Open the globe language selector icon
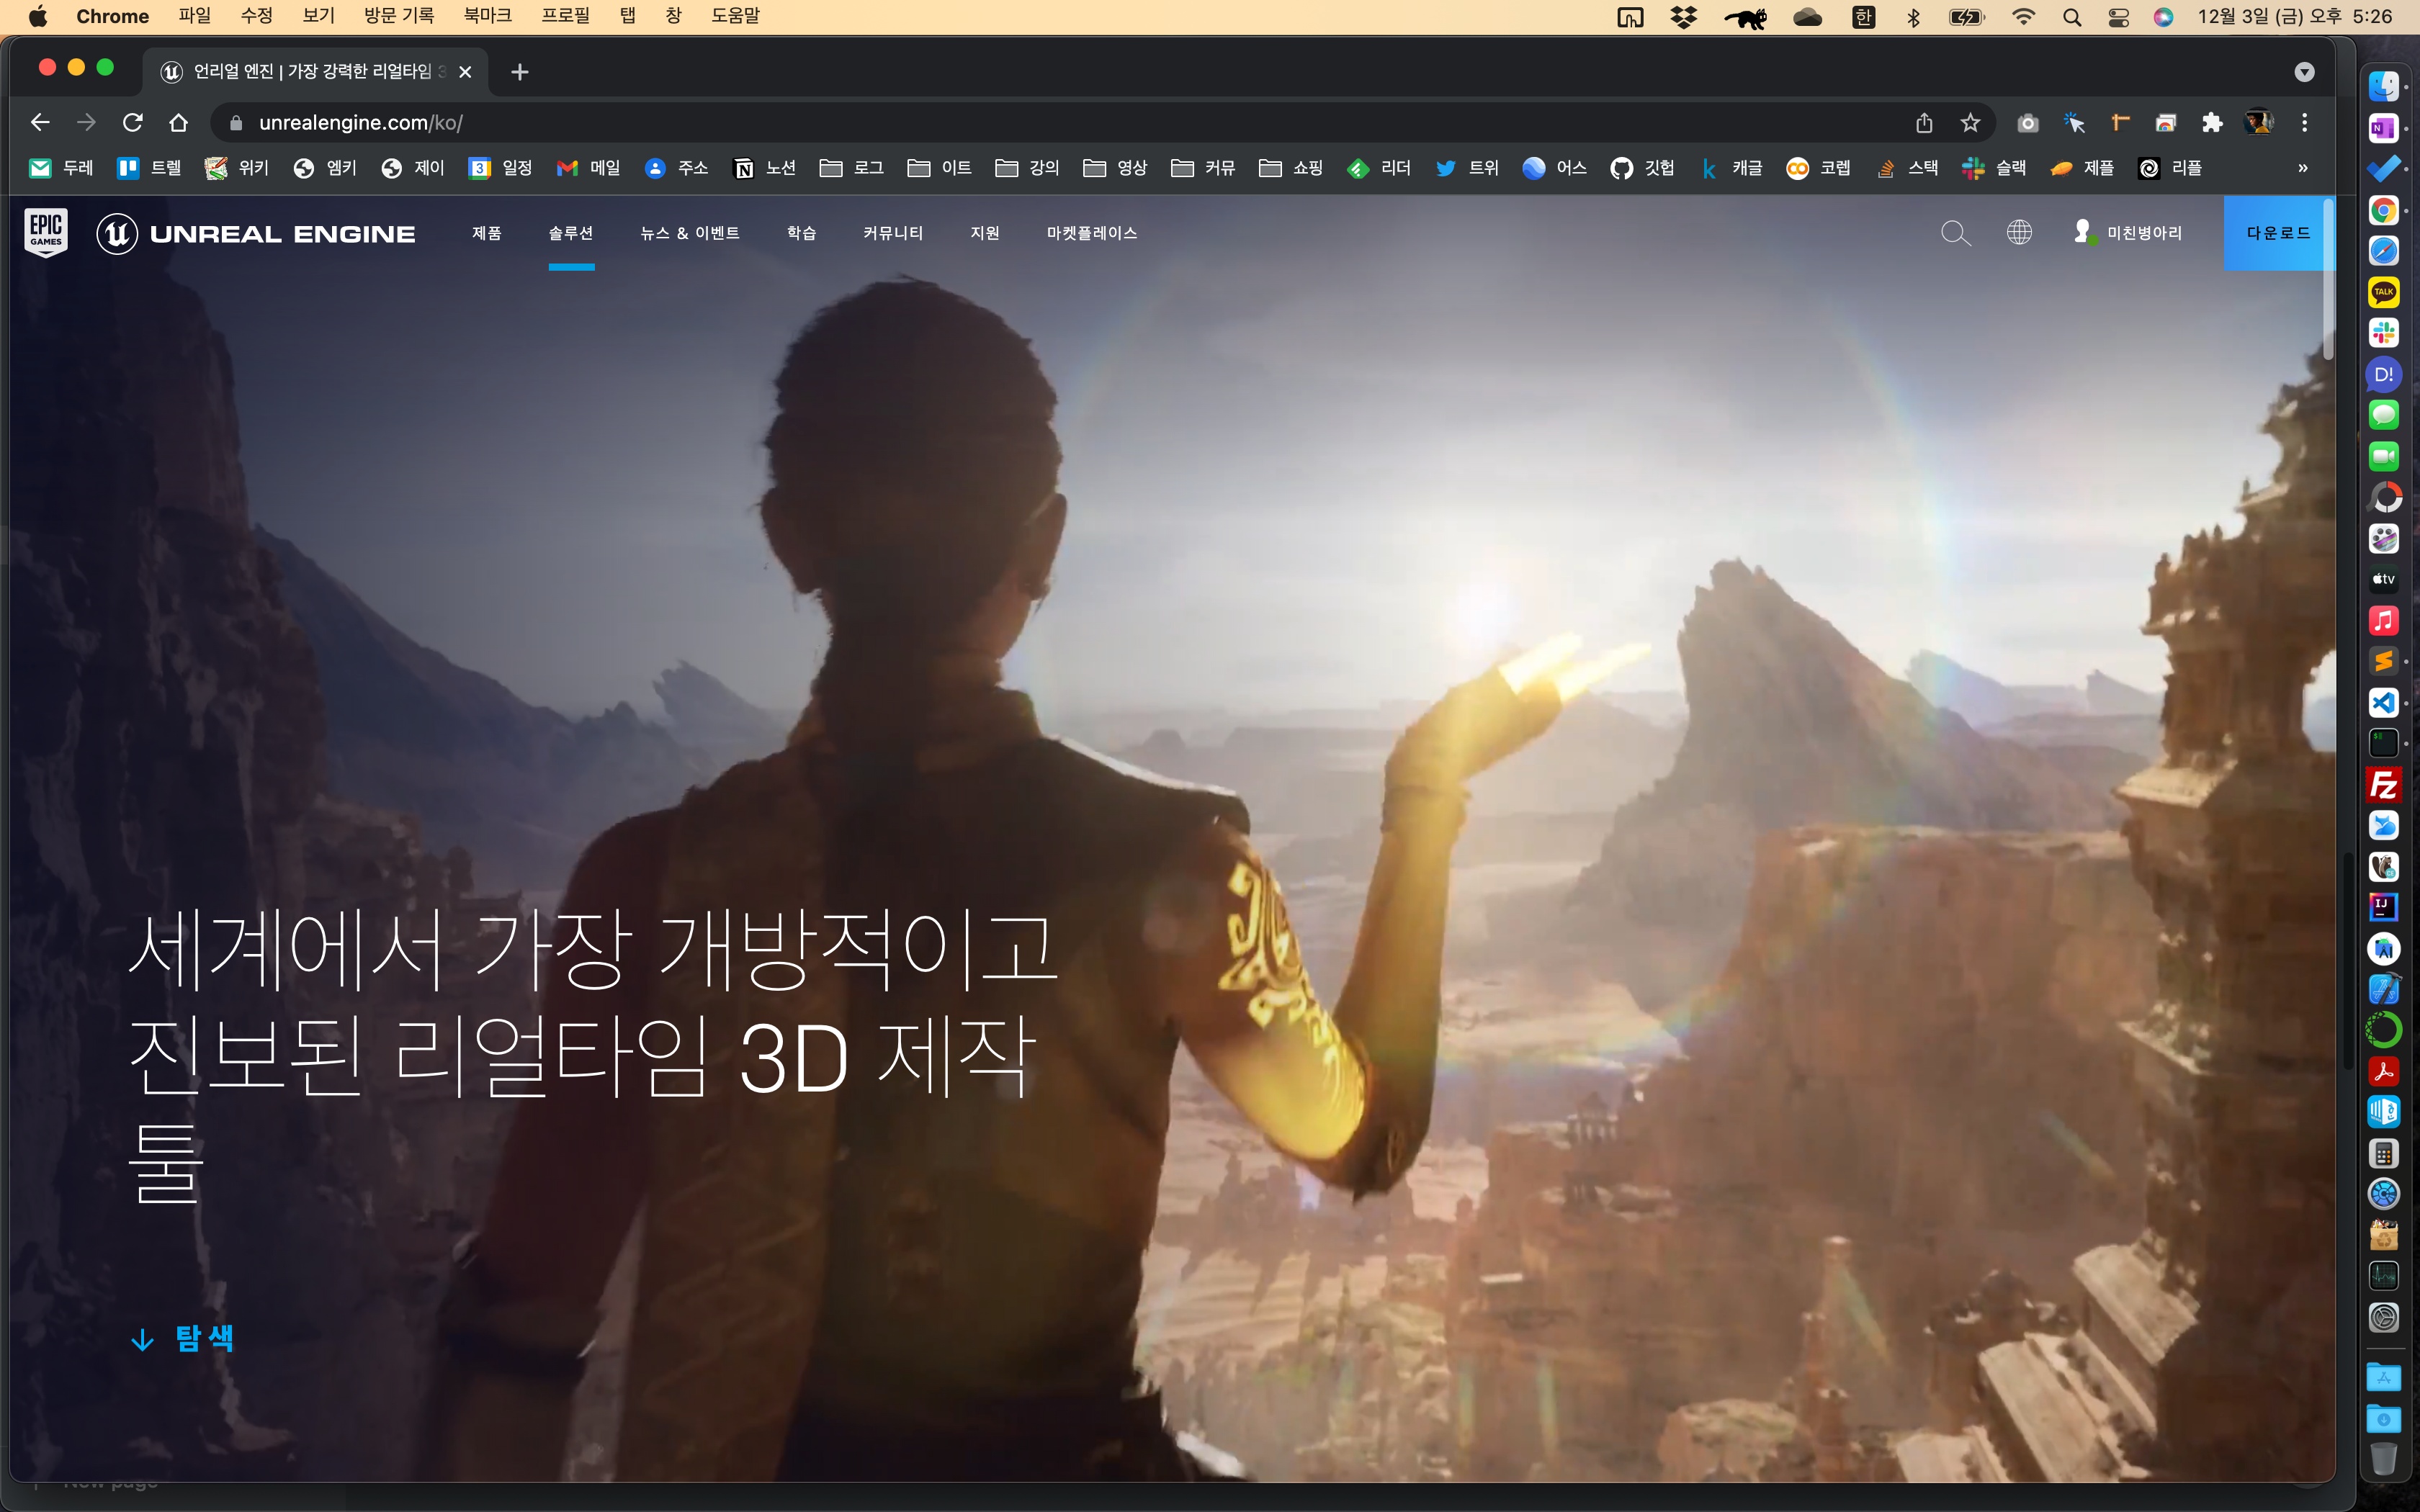The image size is (2420, 1512). pyautogui.click(x=2019, y=233)
